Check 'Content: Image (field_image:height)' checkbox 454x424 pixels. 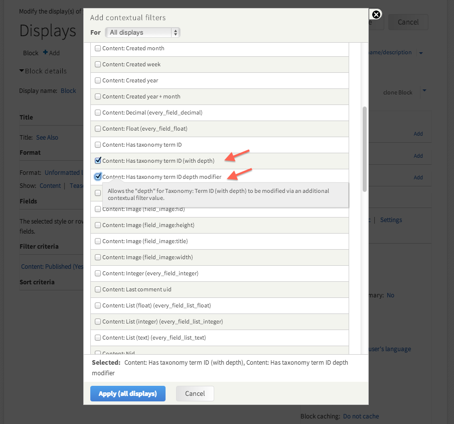(98, 225)
